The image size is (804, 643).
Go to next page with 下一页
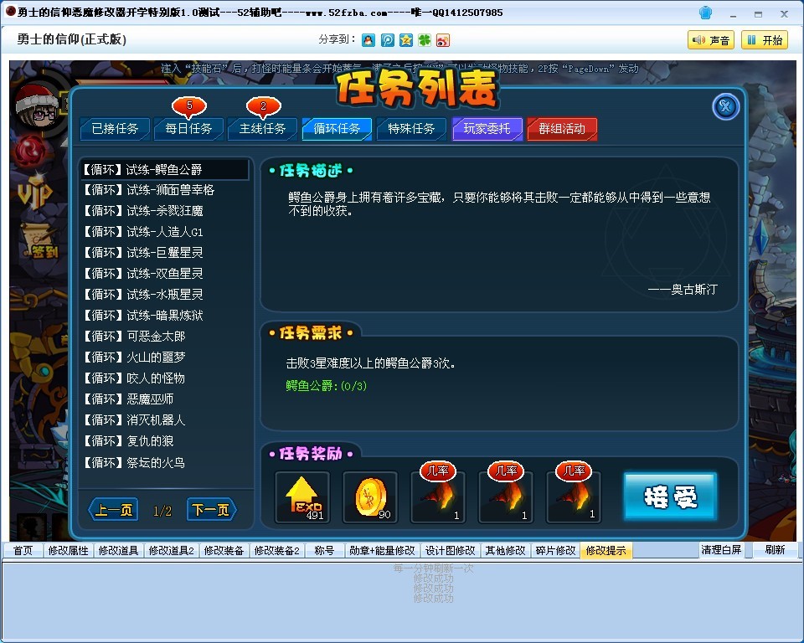point(211,510)
